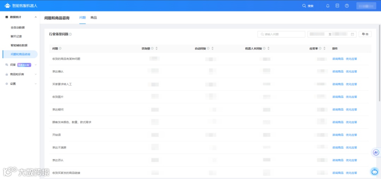This screenshot has height=179, width=381.
Task: Sort by 应答率 using sort arrows
Action: click(325, 48)
